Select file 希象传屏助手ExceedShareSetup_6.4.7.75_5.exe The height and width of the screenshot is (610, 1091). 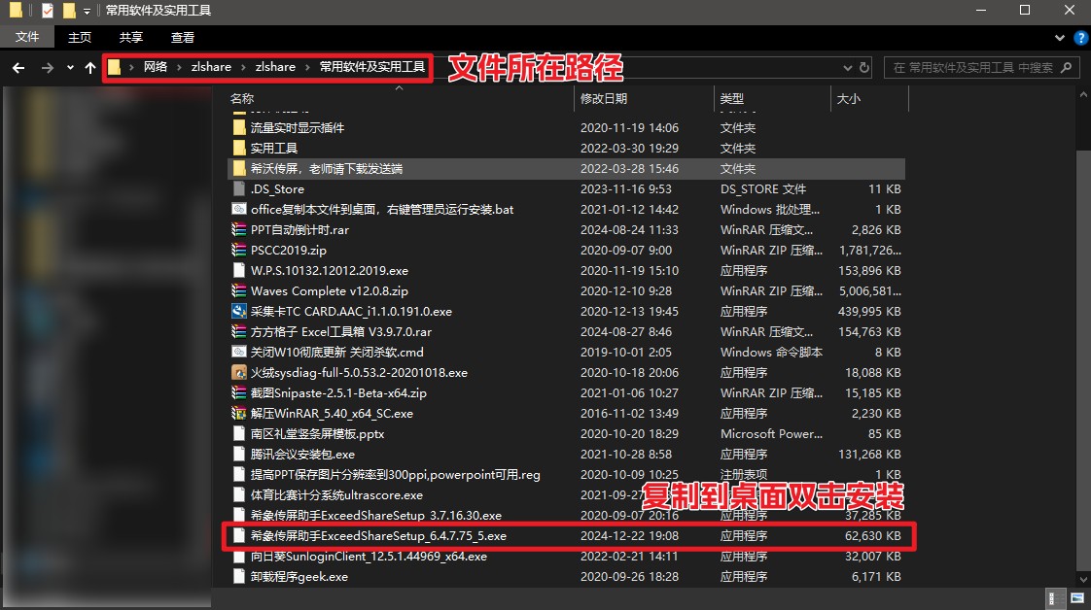pyautogui.click(x=378, y=535)
